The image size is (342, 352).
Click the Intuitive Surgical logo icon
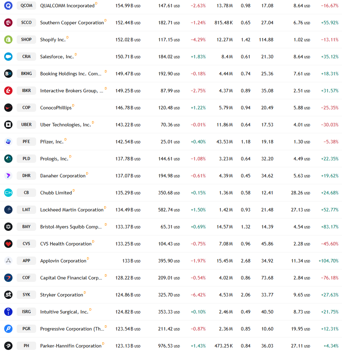click(x=8, y=312)
